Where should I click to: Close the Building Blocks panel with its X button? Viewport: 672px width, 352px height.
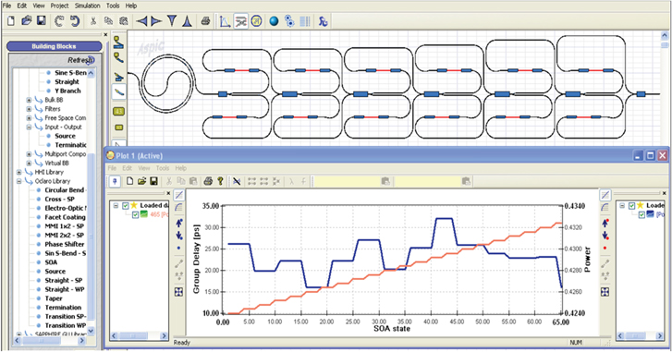105,34
